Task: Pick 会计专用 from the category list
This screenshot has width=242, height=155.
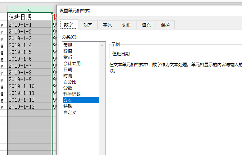Action: 72,64
